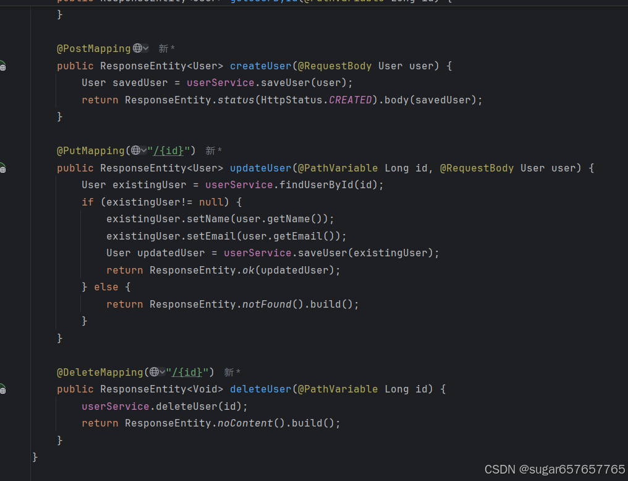Click the status method call
Screen dimensions: 628x481
coord(236,100)
